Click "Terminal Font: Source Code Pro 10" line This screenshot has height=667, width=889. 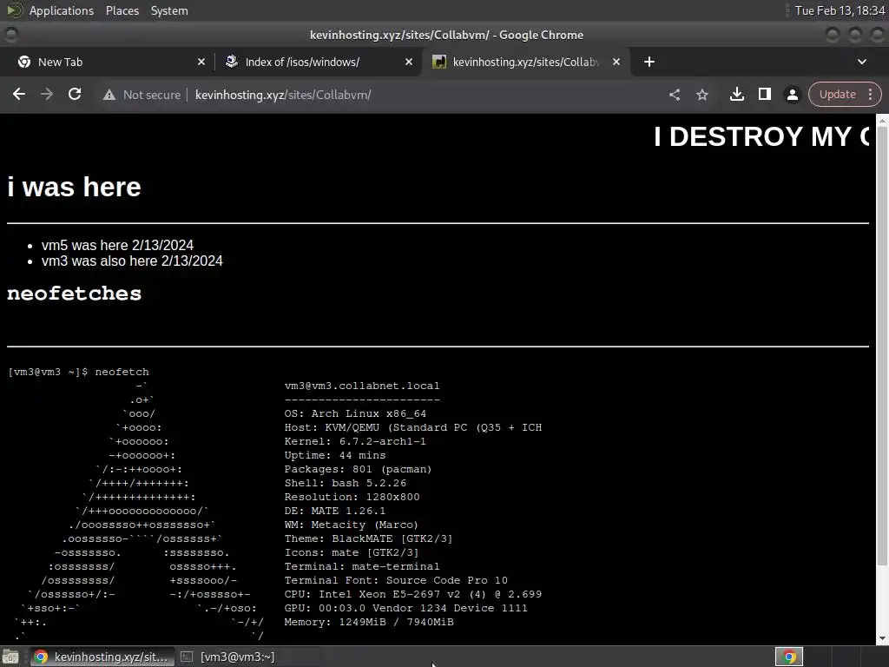pyautogui.click(x=396, y=580)
